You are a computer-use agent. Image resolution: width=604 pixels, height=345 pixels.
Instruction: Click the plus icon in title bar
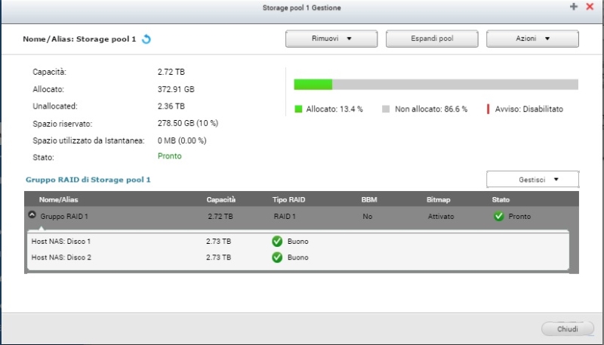574,6
